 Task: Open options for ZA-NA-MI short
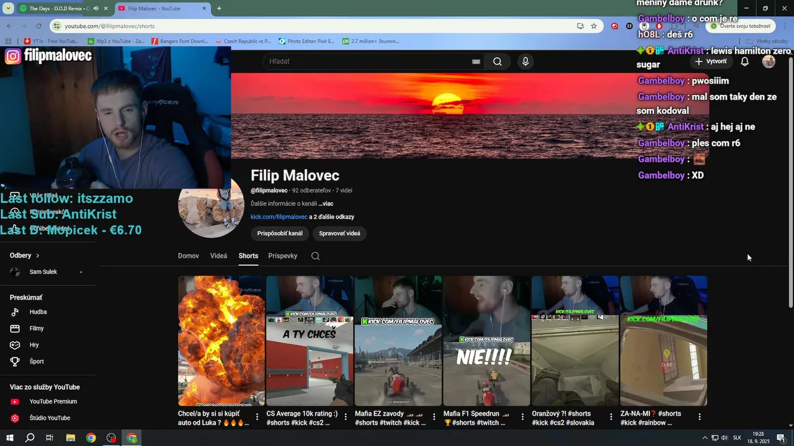[700, 417]
